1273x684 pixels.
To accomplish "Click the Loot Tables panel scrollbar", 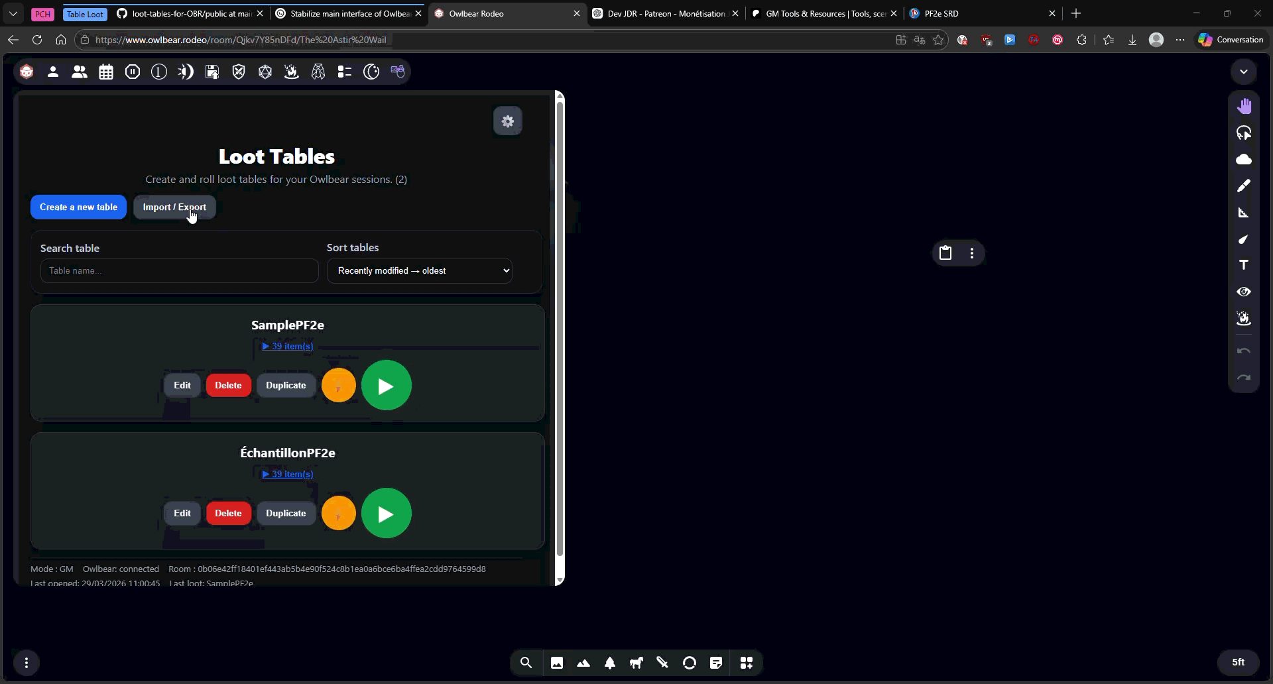I will click(x=560, y=328).
